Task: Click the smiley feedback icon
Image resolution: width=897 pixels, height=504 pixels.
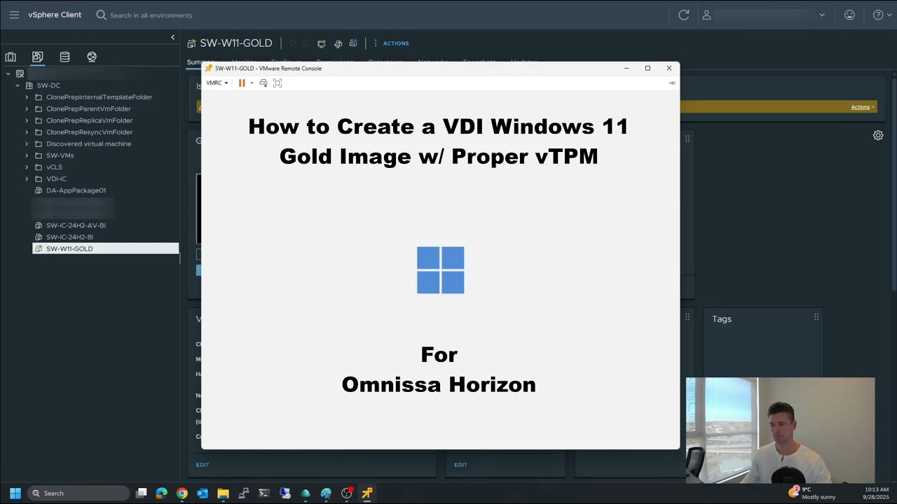Action: pos(849,15)
